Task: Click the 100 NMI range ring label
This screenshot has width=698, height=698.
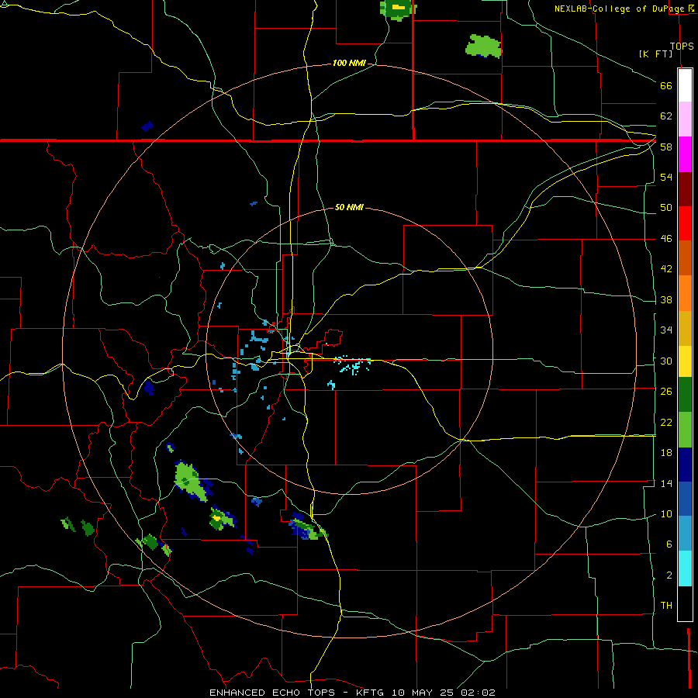Action: [349, 64]
